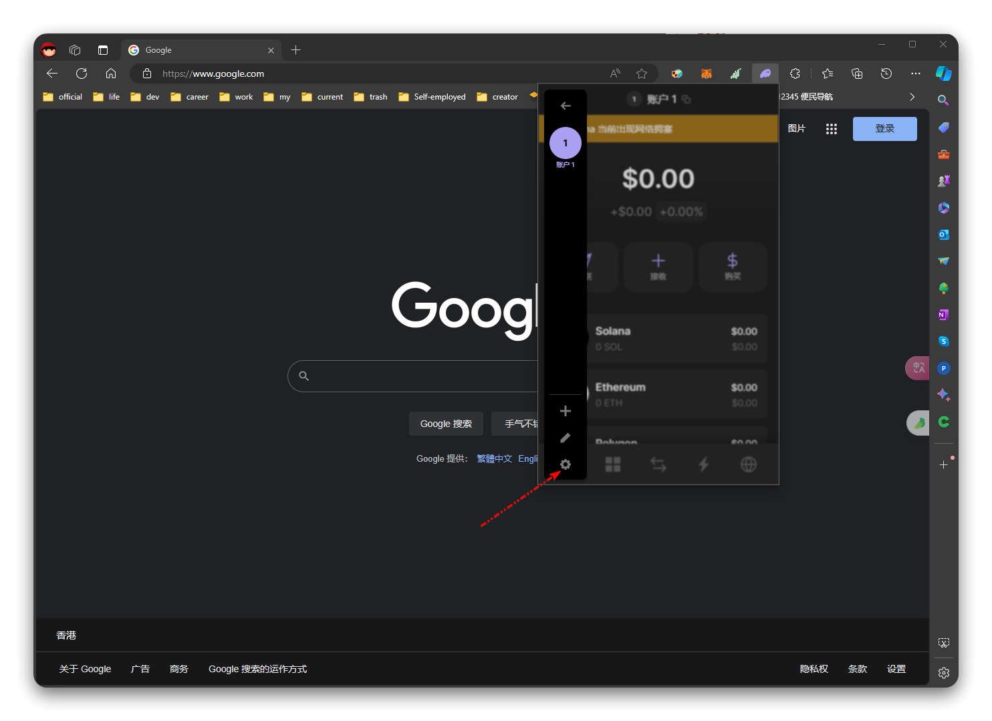
Task: Open wallet home grid tab icon
Action: pyautogui.click(x=613, y=464)
